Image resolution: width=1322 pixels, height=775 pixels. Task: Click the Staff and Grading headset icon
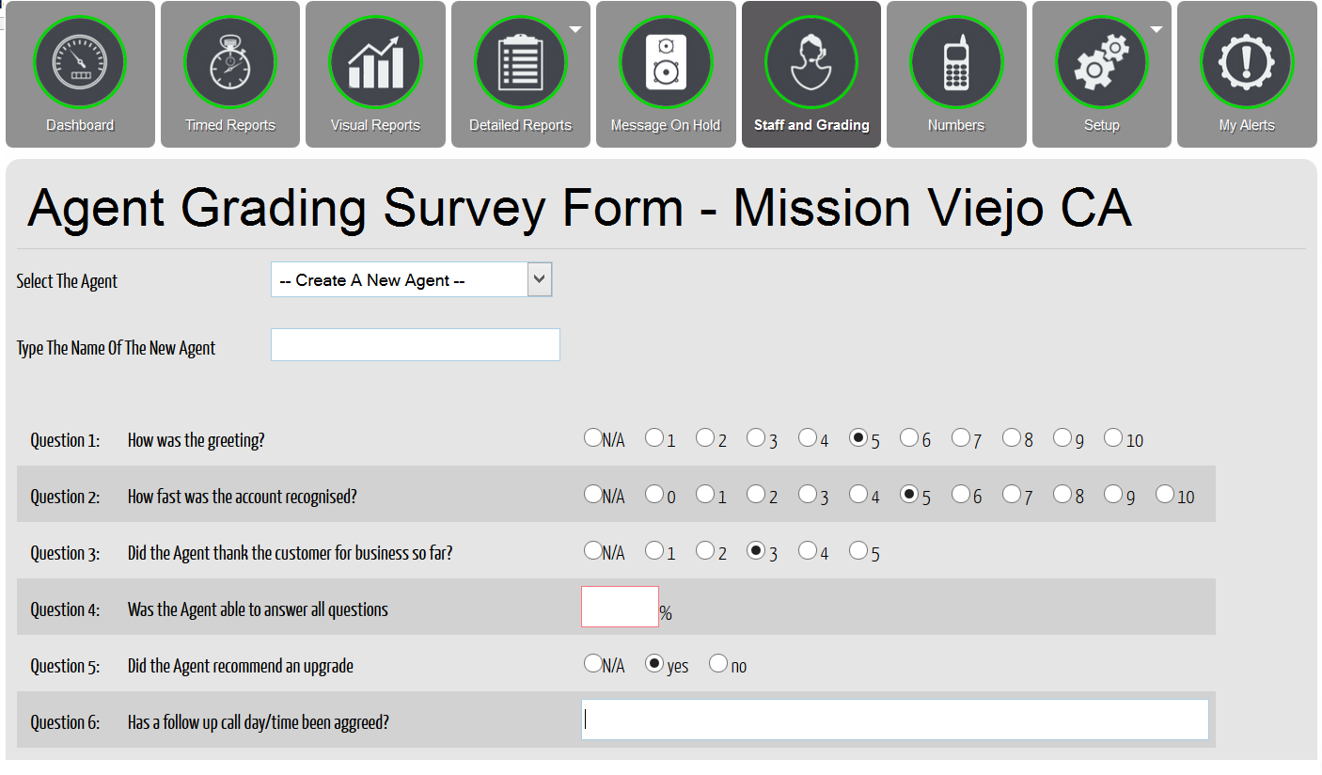[811, 63]
